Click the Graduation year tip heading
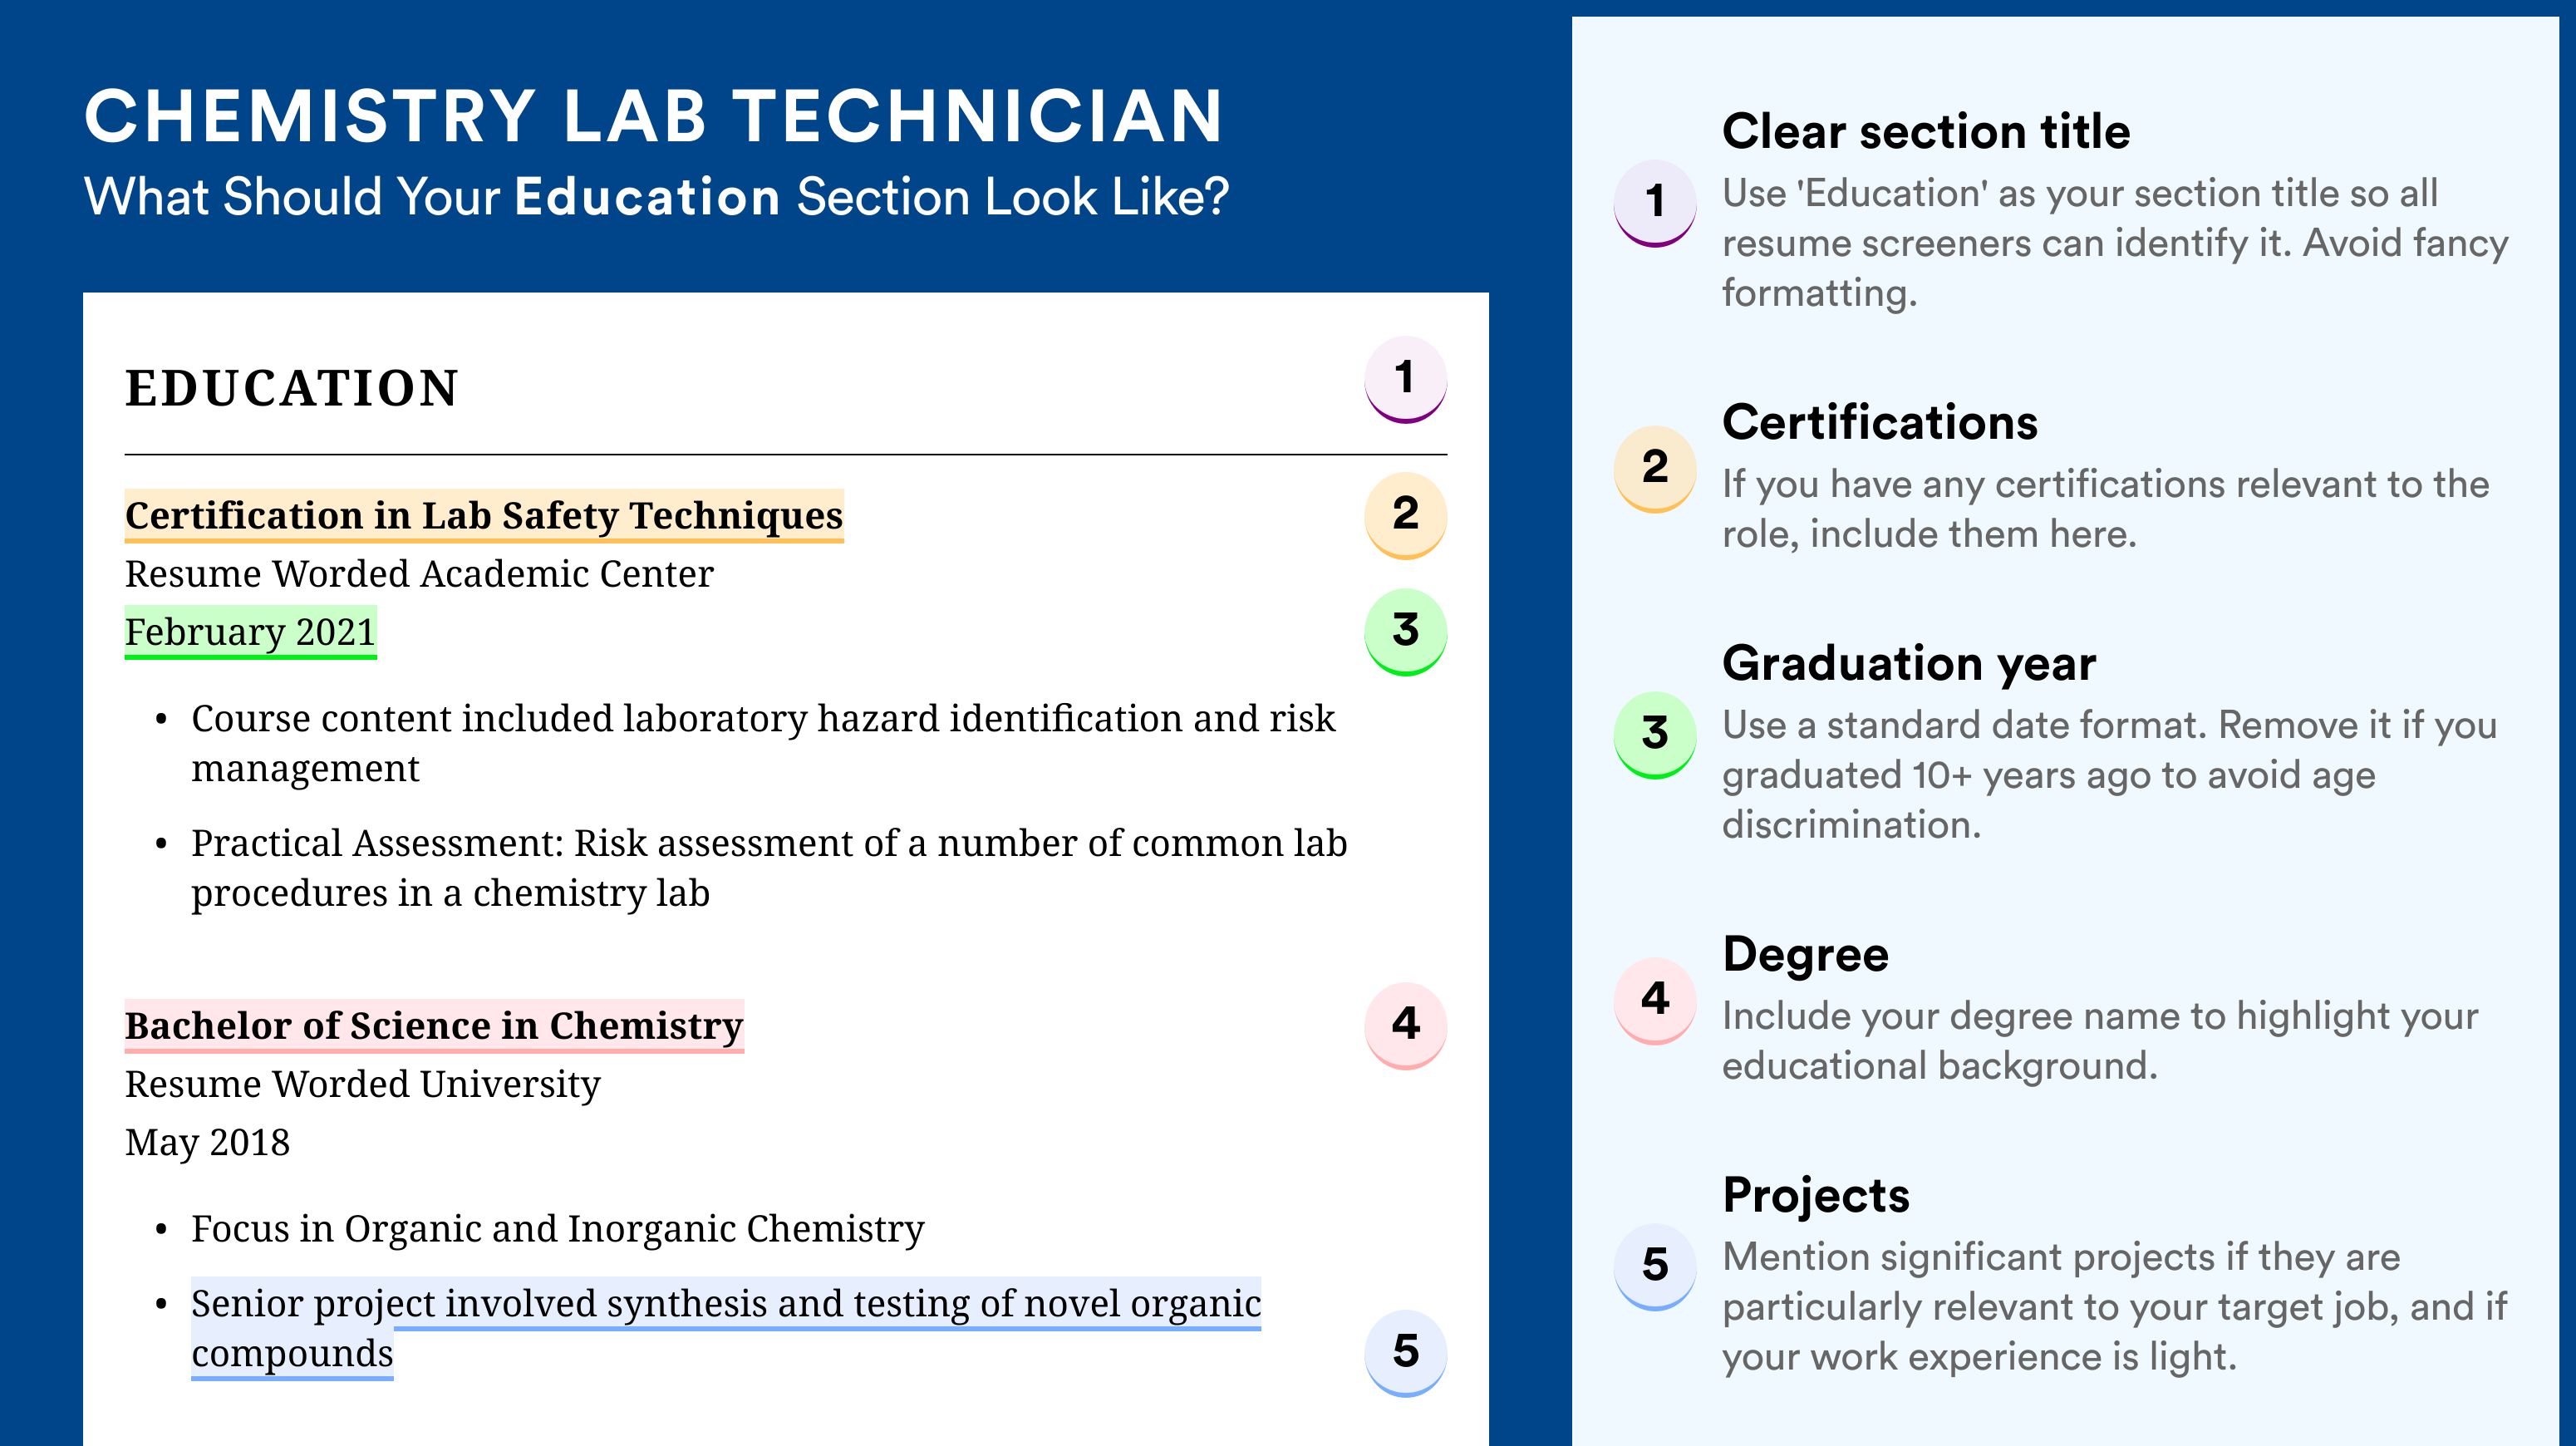The image size is (2576, 1446). (x=1909, y=663)
